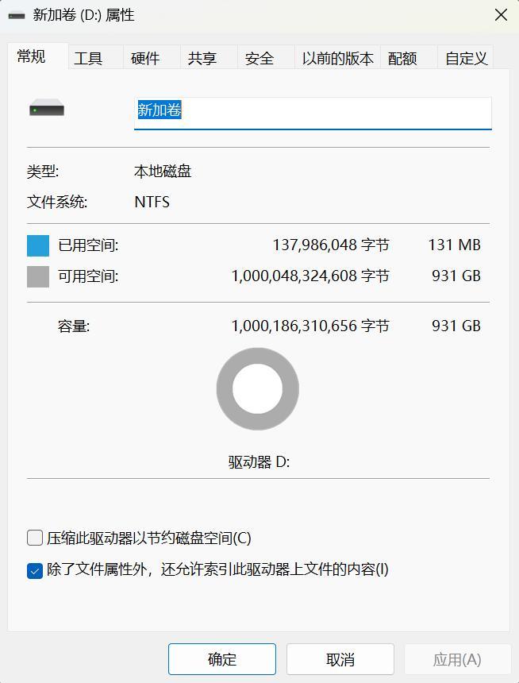Click the blue used space swatch

38,245
